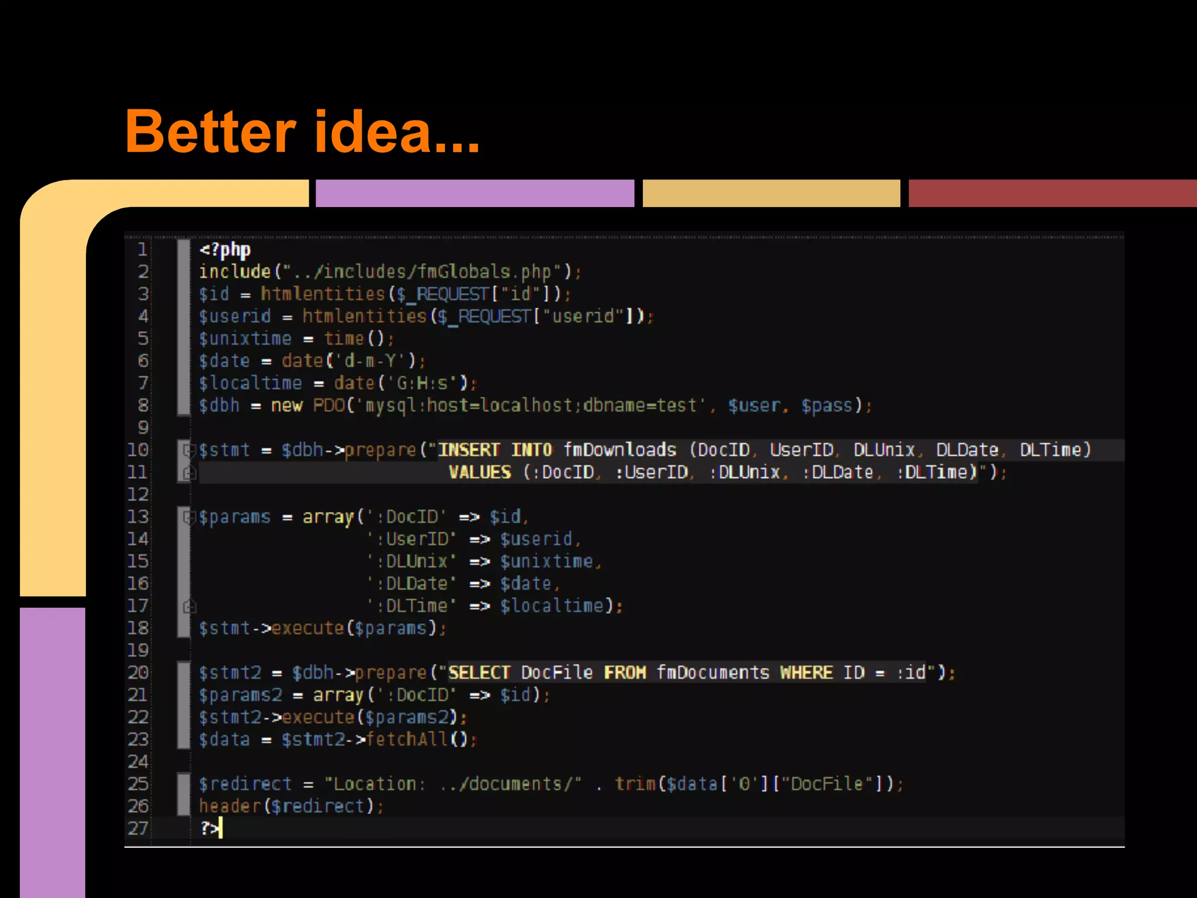Image resolution: width=1197 pixels, height=898 pixels.
Task: Click line number 20 in the gutter
Action: (138, 672)
